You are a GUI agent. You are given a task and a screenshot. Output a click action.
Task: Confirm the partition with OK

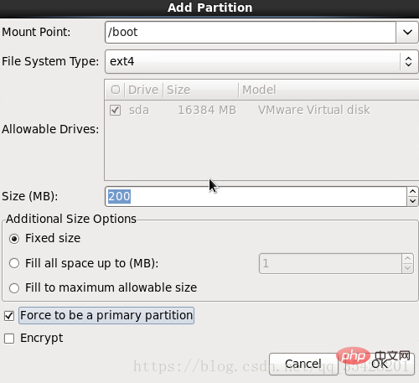[380, 364]
